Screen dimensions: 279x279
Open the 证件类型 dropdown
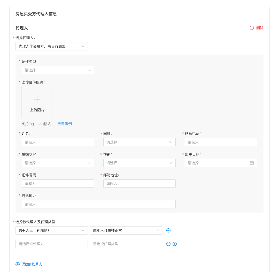(58, 70)
